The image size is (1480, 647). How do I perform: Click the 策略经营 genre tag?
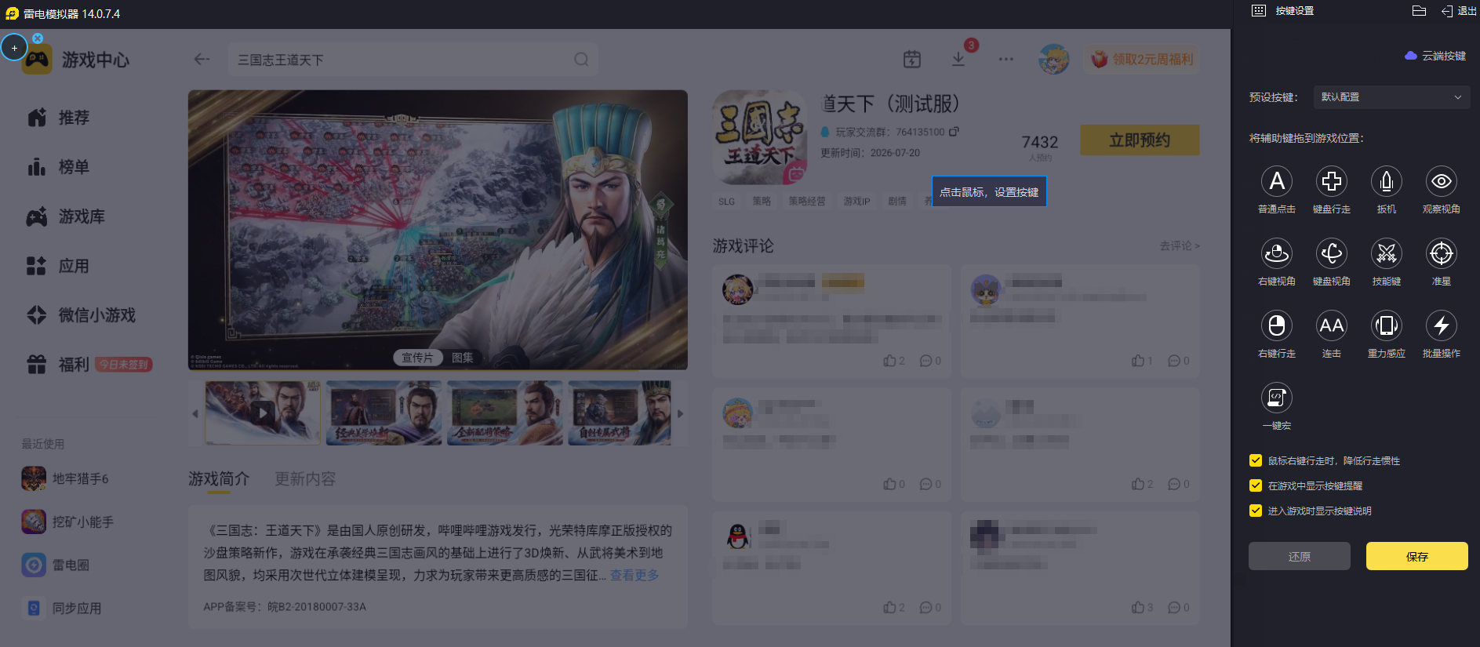(807, 202)
